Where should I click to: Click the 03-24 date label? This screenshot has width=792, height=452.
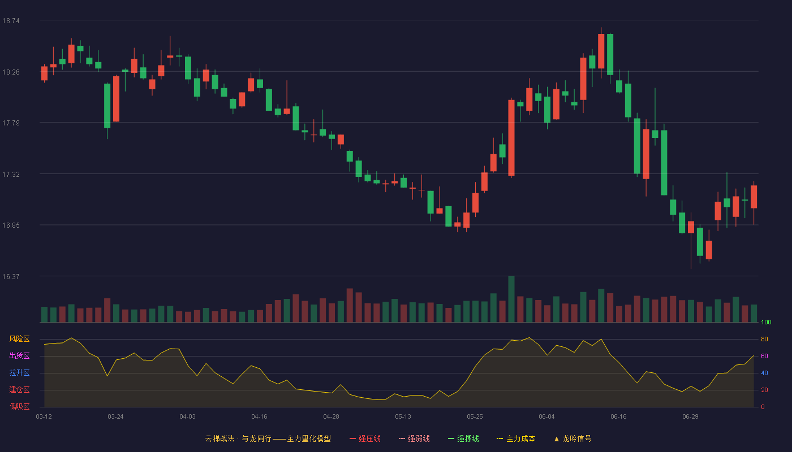point(115,416)
